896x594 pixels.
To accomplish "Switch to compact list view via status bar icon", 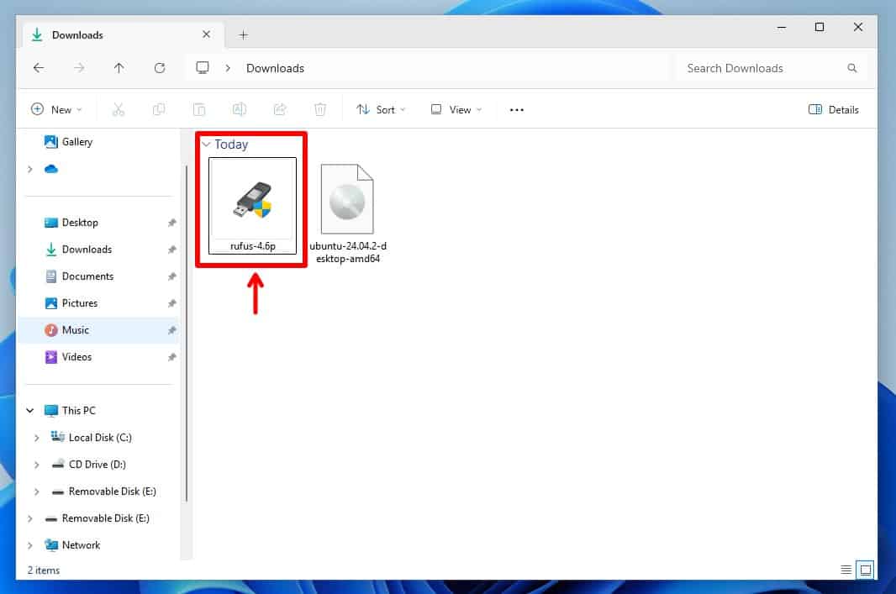I will 846,570.
